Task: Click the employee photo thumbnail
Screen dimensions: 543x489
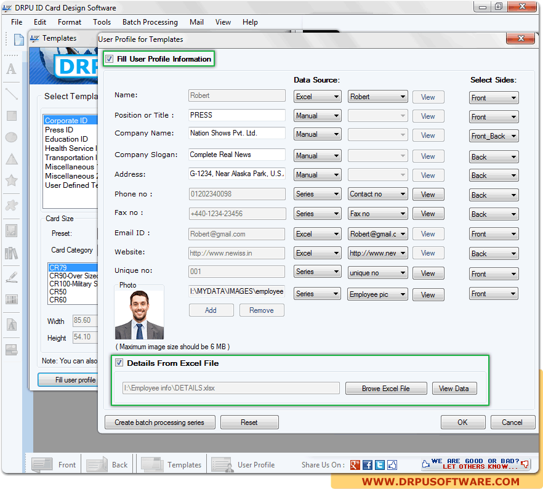Action: pyautogui.click(x=139, y=315)
